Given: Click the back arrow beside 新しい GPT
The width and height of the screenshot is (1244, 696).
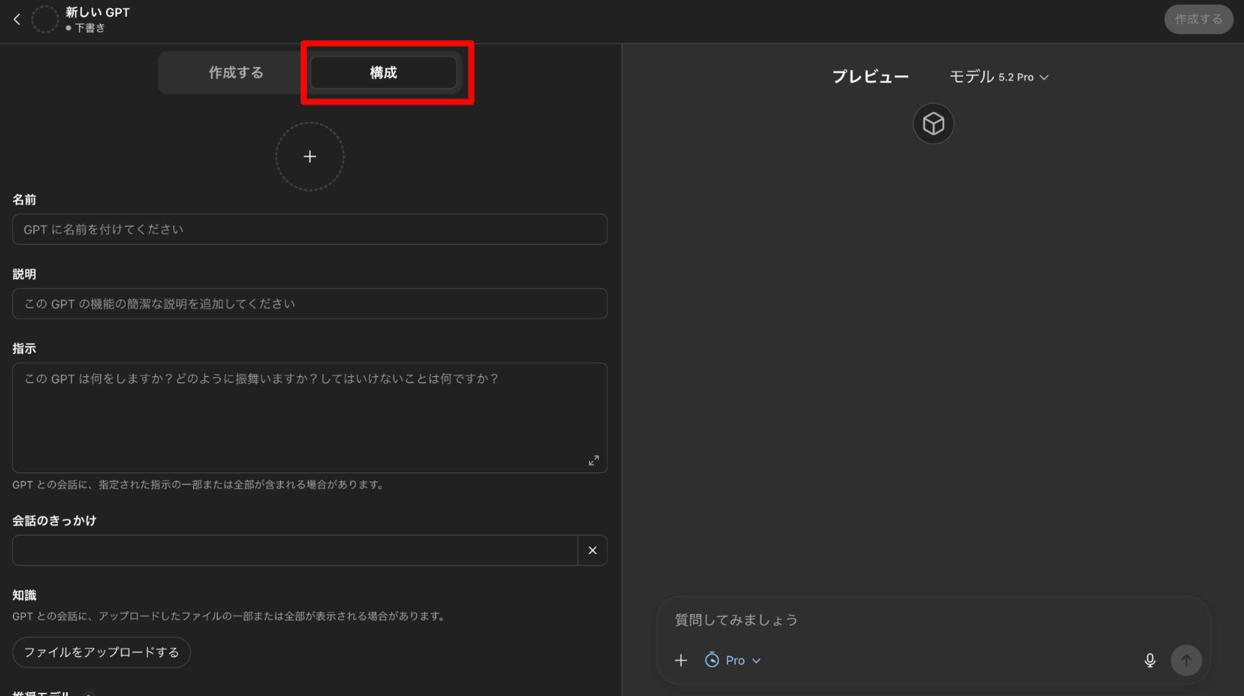Looking at the screenshot, I should pos(17,20).
